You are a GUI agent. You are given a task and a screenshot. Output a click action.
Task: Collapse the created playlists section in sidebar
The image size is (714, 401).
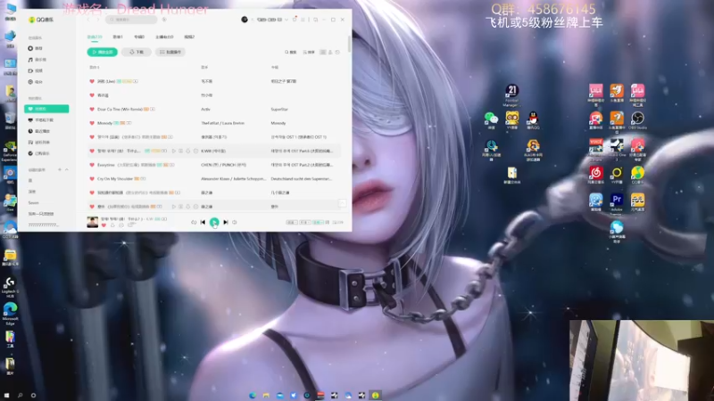[x=66, y=169]
